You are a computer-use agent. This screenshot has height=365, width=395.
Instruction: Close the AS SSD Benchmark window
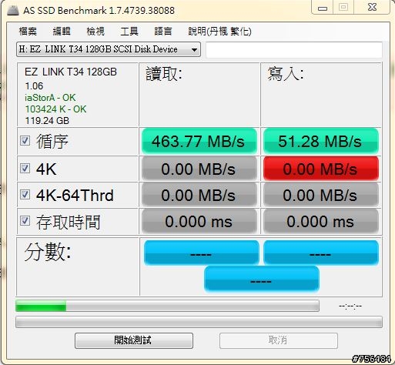[x=372, y=7]
